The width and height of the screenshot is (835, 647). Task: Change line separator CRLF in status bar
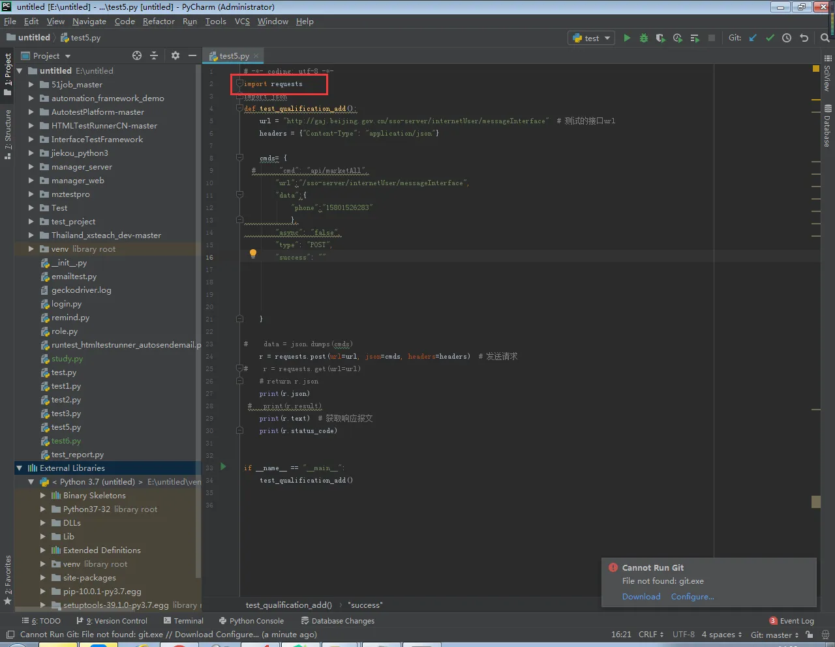(651, 635)
